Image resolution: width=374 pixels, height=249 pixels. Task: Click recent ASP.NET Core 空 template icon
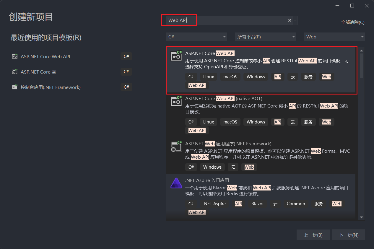click(x=15, y=72)
